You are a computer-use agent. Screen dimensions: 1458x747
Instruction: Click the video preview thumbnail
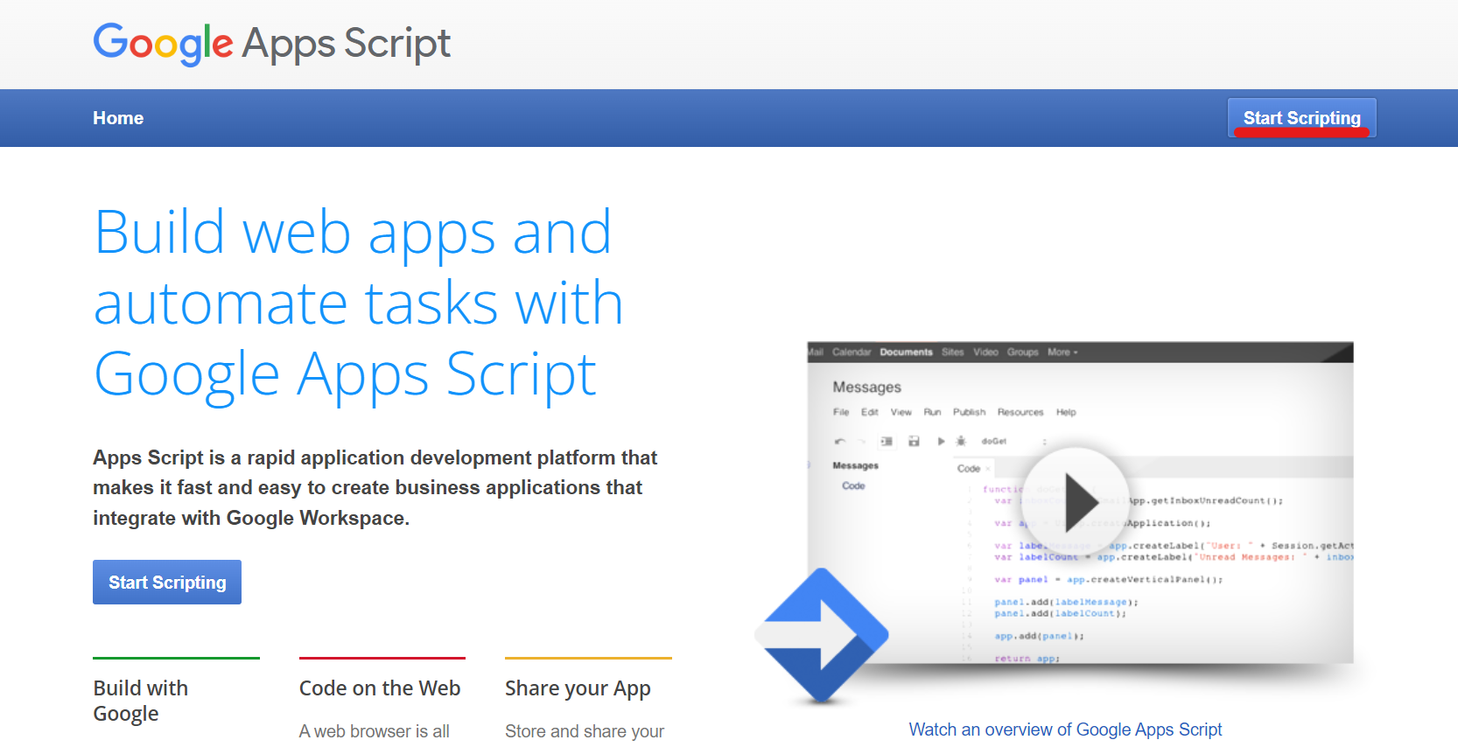point(1080,502)
